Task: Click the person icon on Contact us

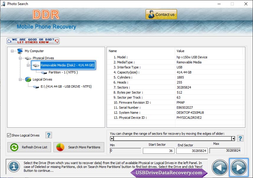Action: point(151,14)
